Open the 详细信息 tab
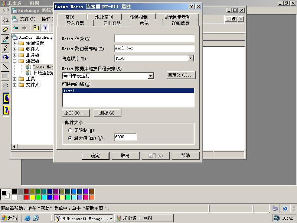Viewport: 297px width, 223px height. pos(180,23)
